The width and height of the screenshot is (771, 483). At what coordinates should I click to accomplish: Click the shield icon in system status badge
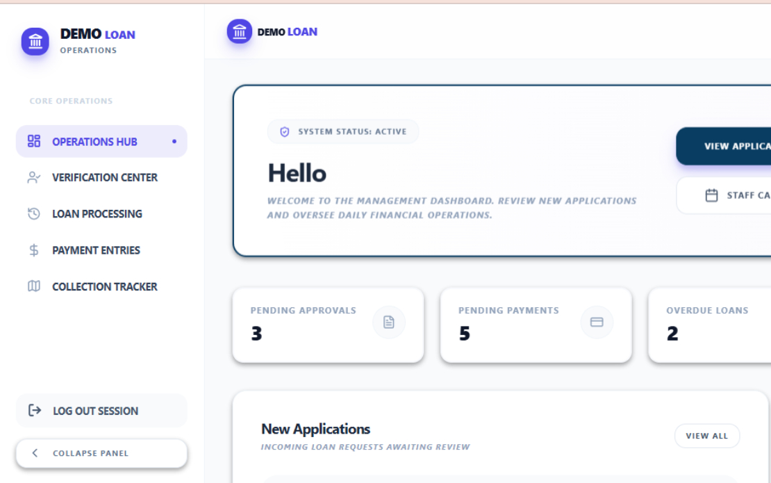(x=285, y=132)
